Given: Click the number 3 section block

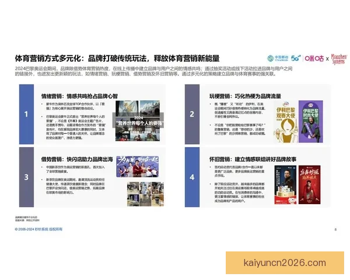Looking at the screenshot, I should [x=26, y=177].
